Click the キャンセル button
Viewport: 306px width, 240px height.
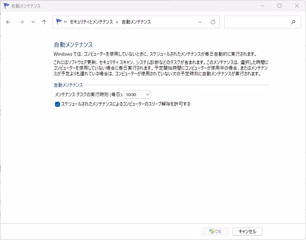247,231
